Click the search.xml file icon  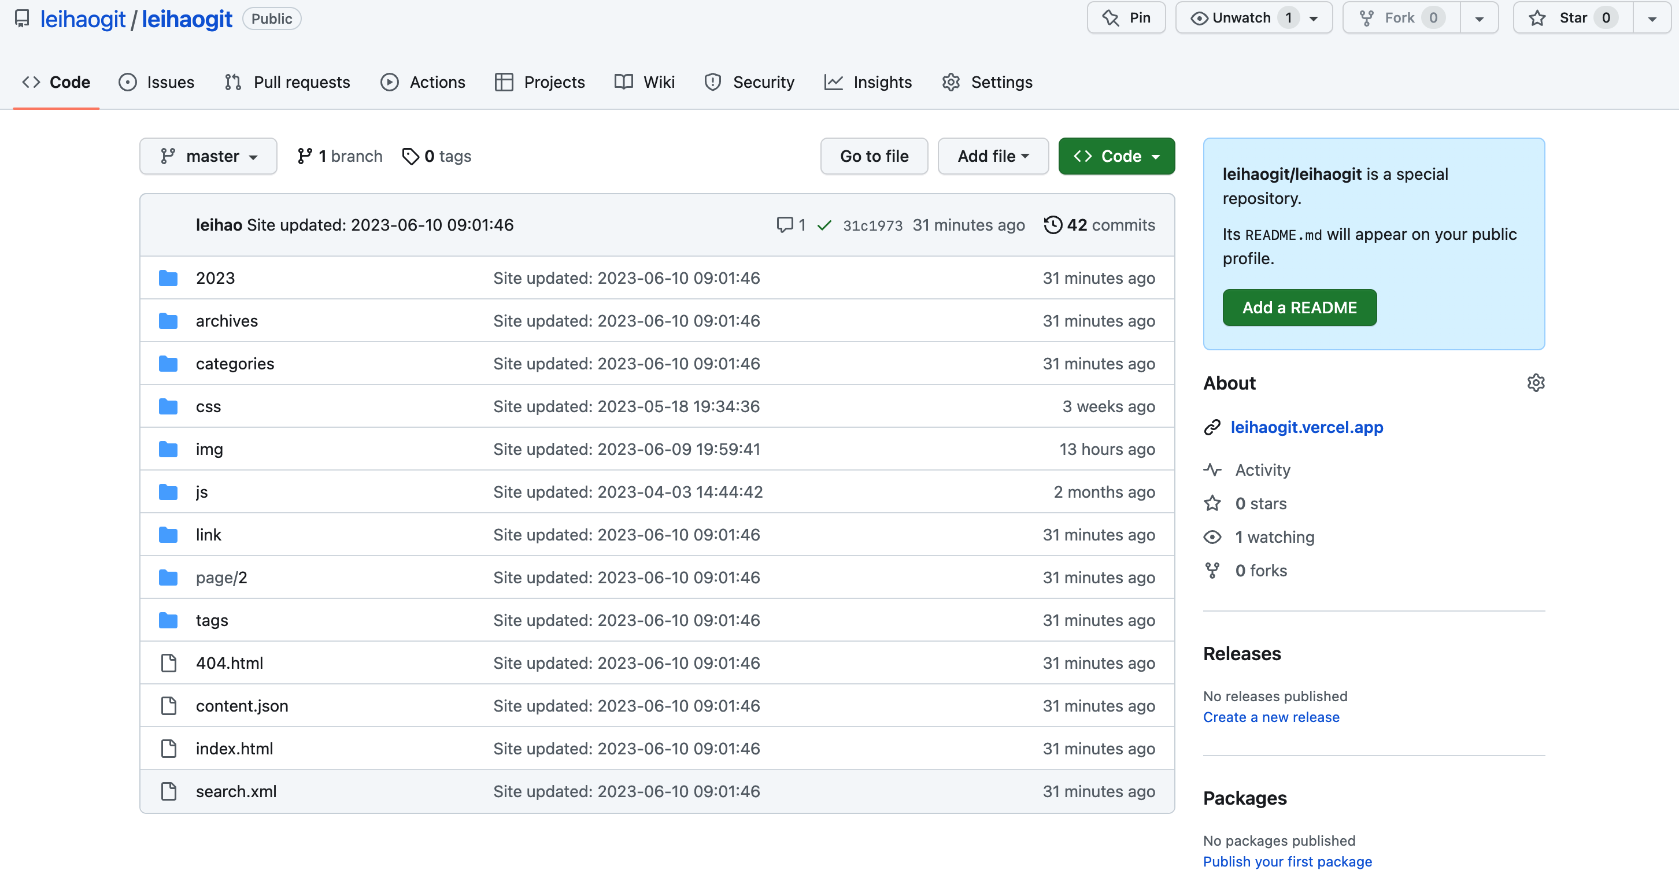tap(168, 791)
